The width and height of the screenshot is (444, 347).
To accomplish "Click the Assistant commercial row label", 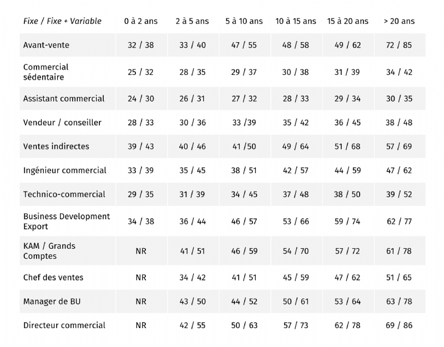I will tap(64, 99).
